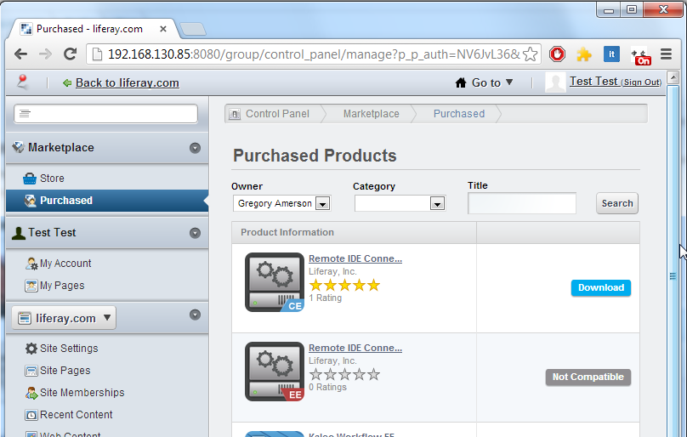Click Remote IDE Connector CE product thumbnail
Image resolution: width=687 pixels, height=437 pixels.
tap(274, 282)
